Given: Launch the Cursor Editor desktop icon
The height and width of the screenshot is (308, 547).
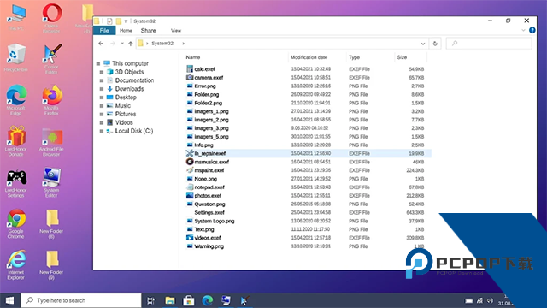Looking at the screenshot, I should (x=51, y=59).
